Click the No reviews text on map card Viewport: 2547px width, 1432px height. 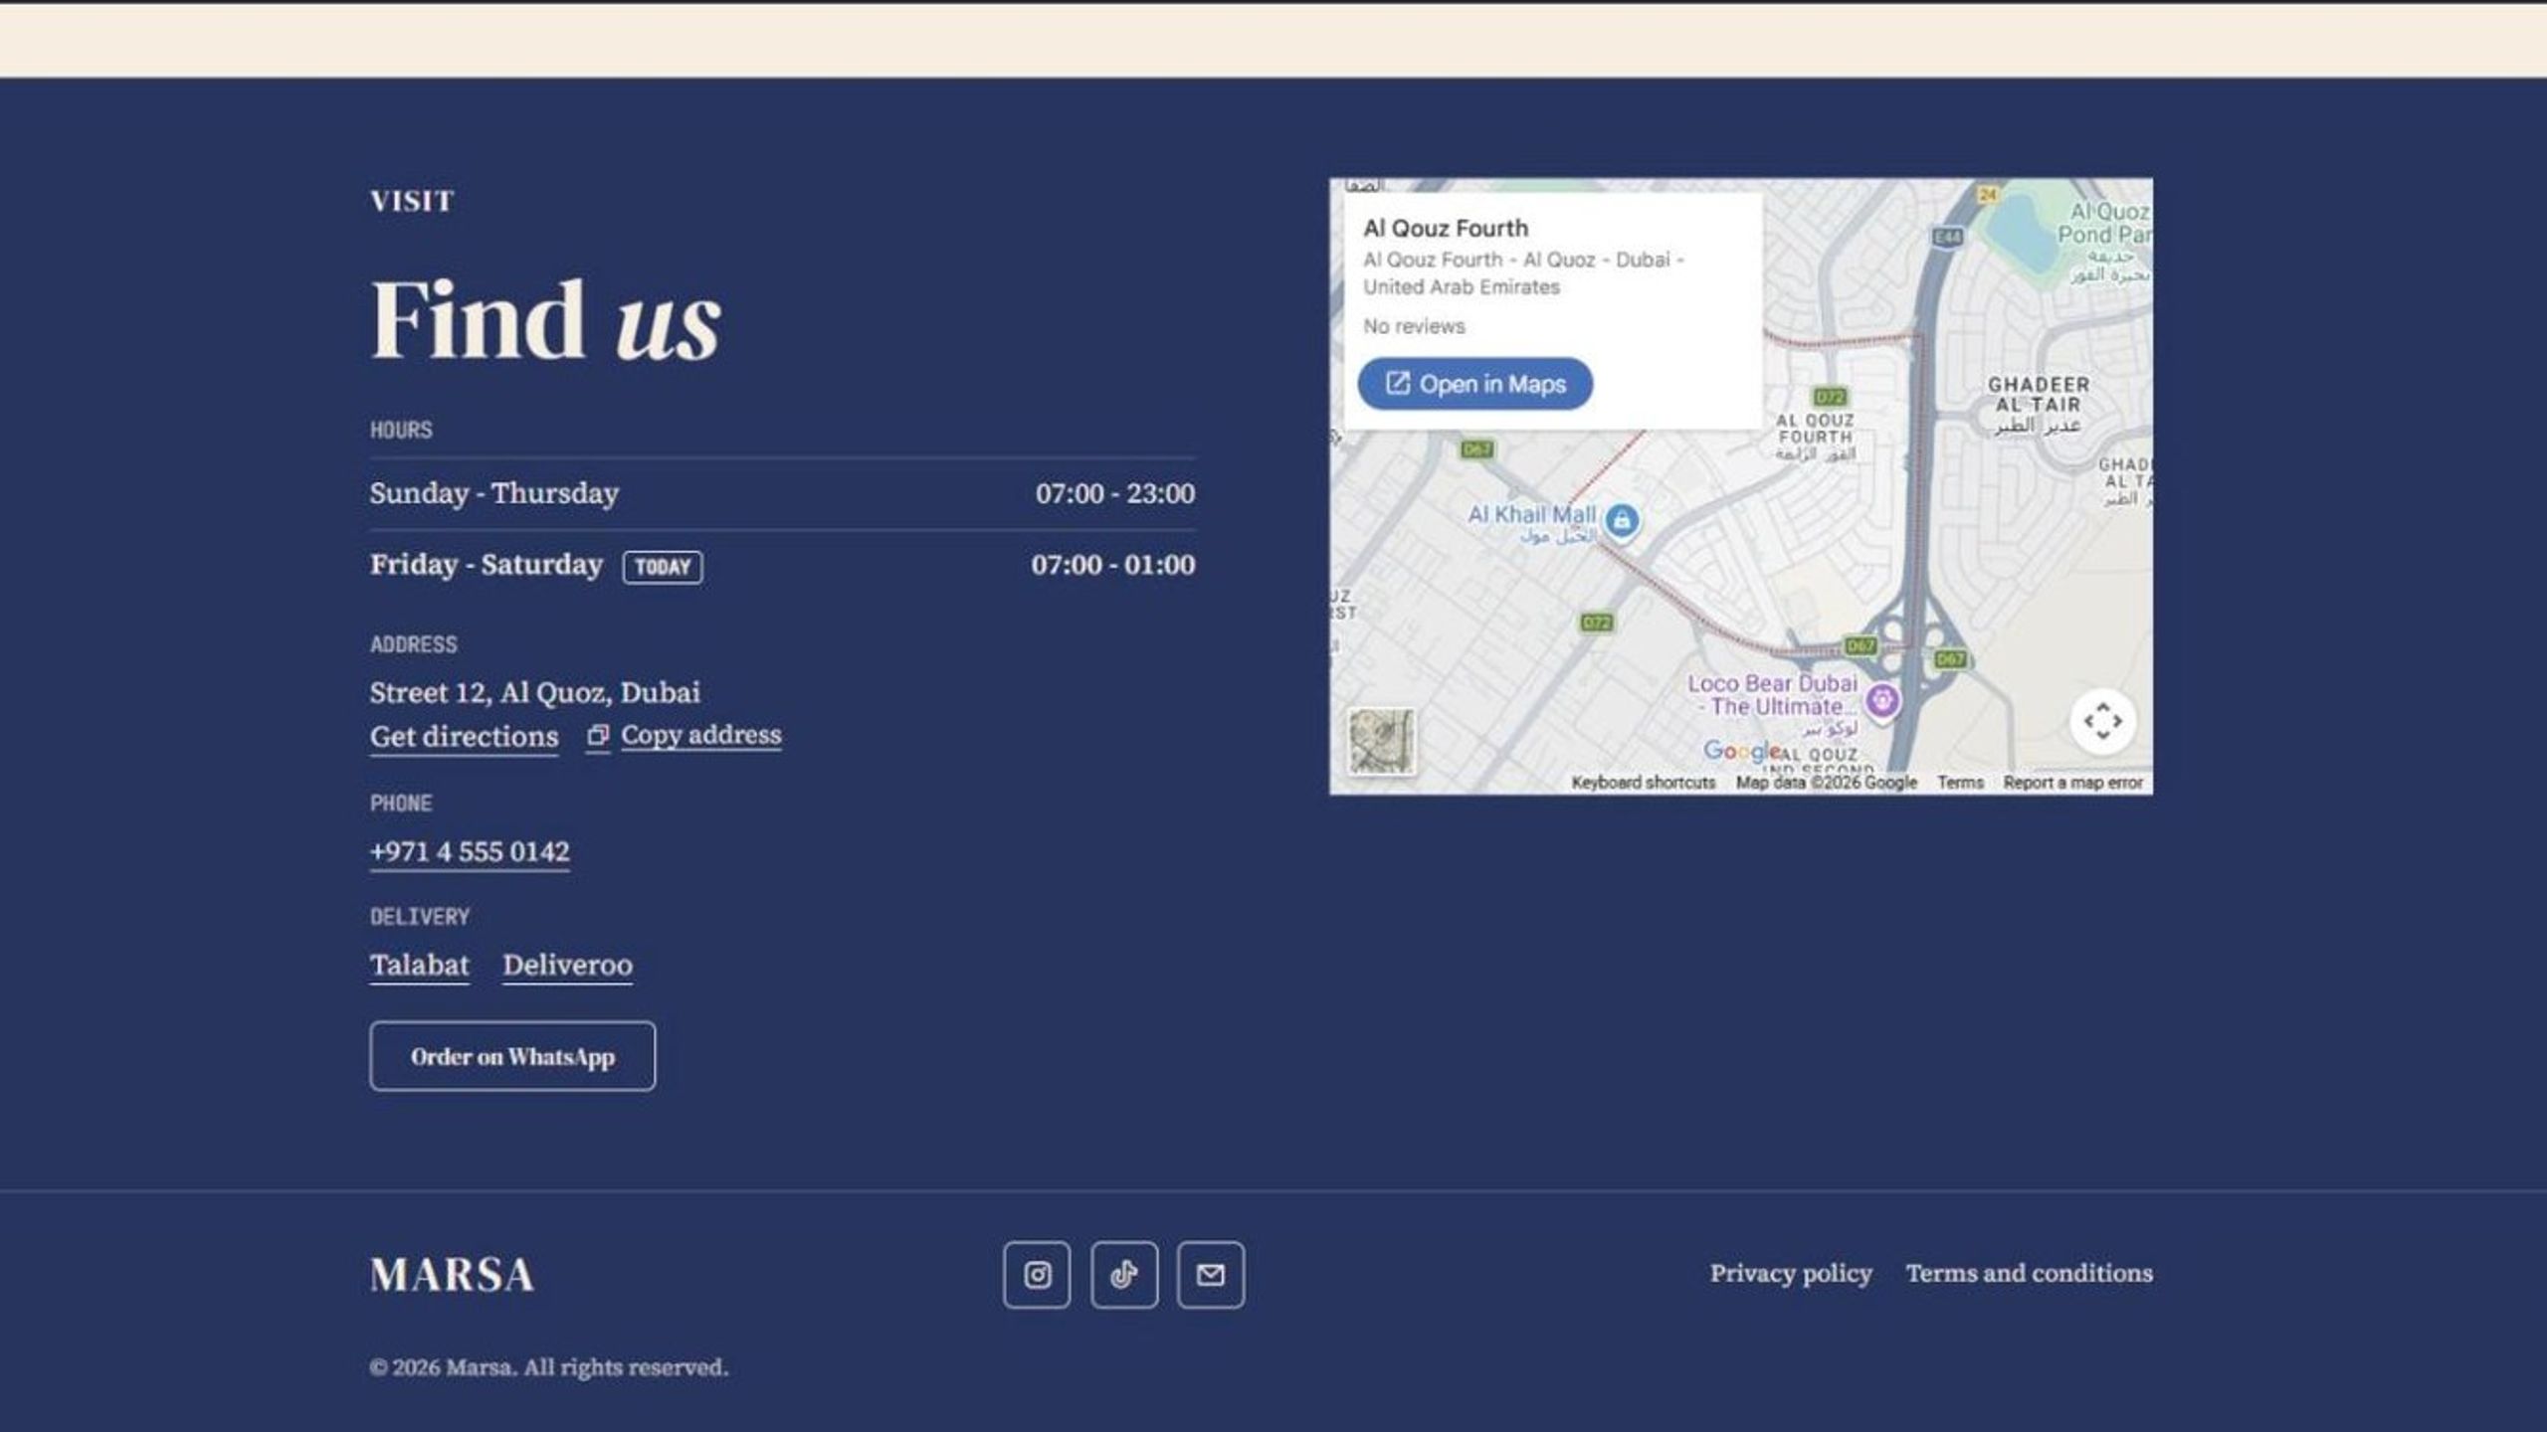click(x=1414, y=326)
